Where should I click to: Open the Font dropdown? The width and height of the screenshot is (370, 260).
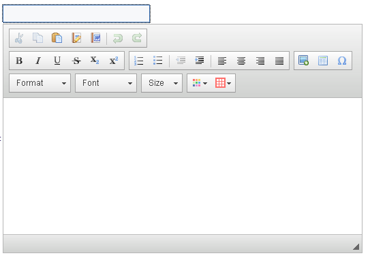coord(106,83)
